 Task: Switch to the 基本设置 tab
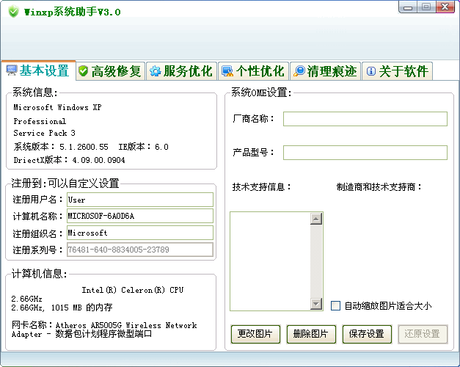pos(38,70)
